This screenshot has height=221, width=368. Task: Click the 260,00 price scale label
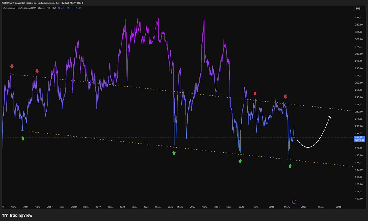point(359,83)
